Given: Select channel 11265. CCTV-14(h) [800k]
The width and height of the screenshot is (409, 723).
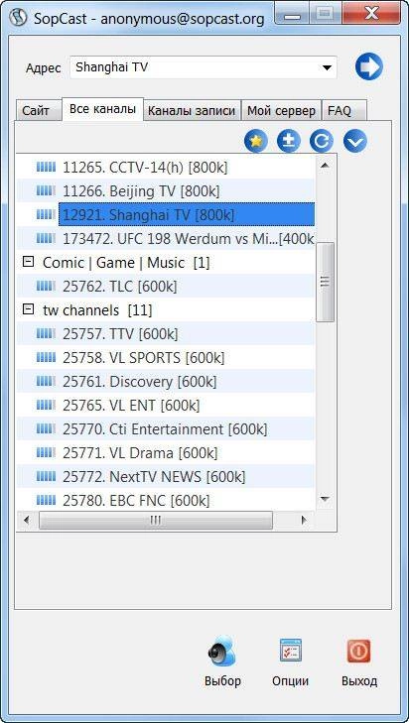Looking at the screenshot, I should point(145,167).
